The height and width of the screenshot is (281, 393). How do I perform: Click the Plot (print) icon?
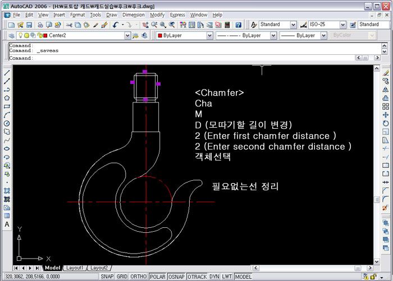pyautogui.click(x=40, y=25)
